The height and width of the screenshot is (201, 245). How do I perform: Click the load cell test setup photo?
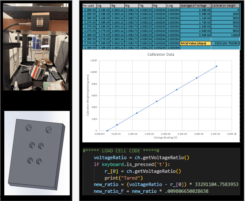(36, 46)
